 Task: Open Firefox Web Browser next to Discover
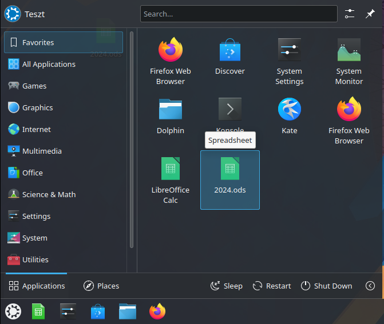tap(171, 61)
